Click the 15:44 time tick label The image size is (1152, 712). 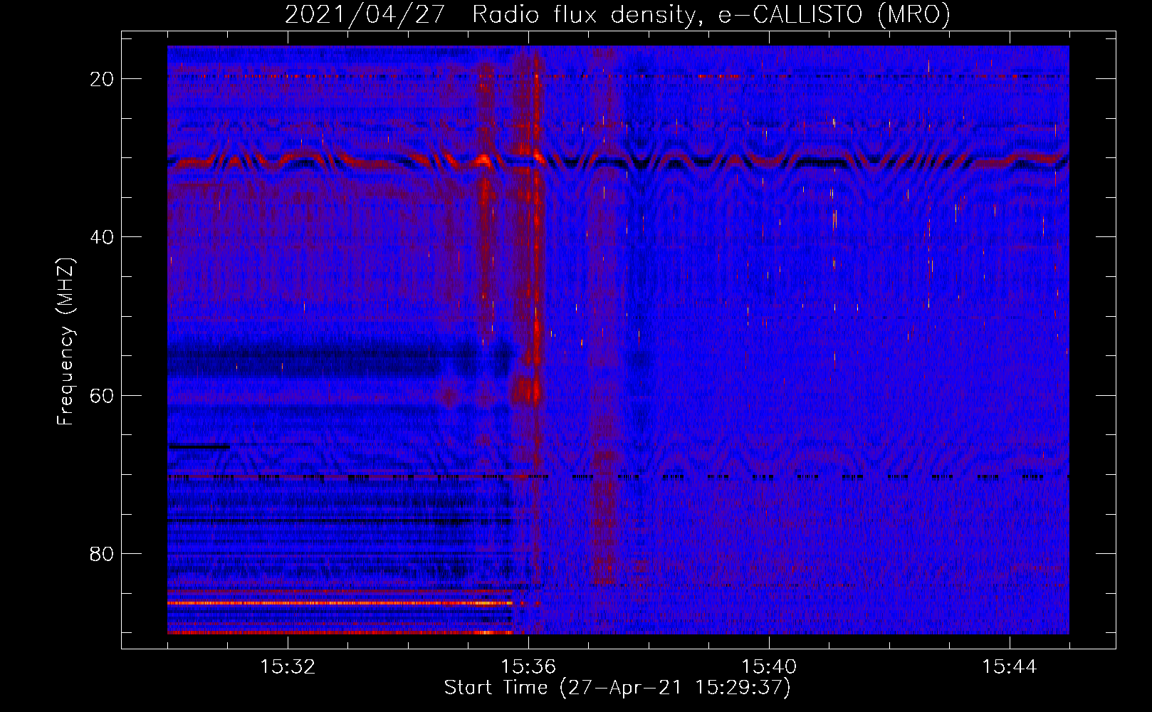pyautogui.click(x=1010, y=667)
